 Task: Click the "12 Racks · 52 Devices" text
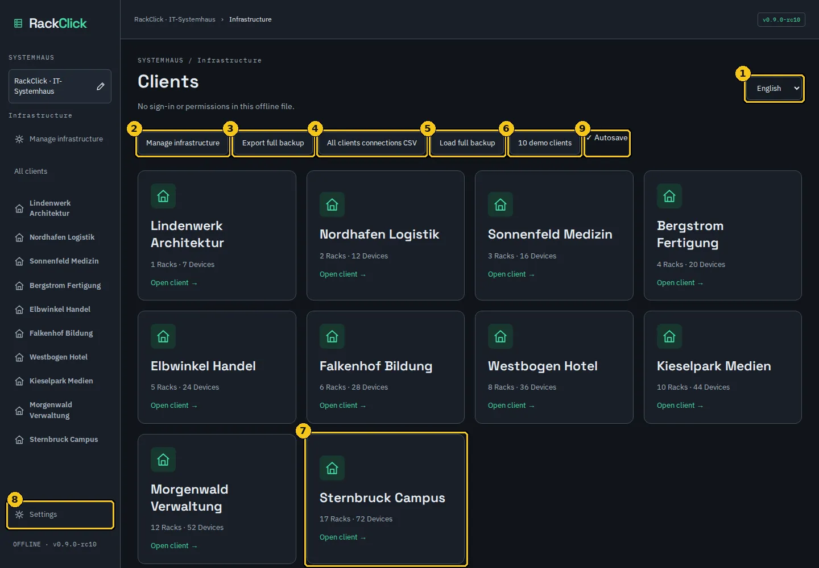pos(187,528)
